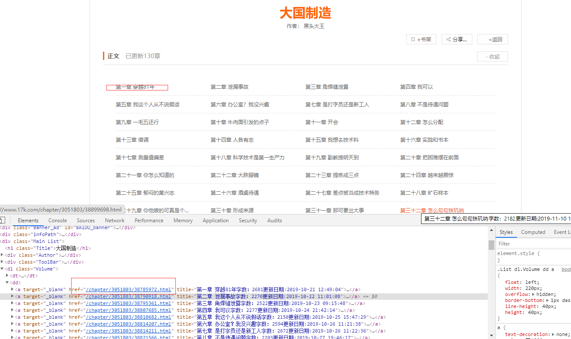Open the Console tab in DevTools
Screen dimensions: 571x339
(57, 220)
